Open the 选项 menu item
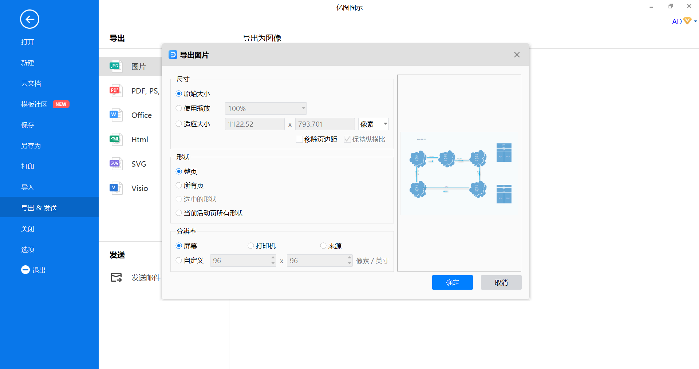The height and width of the screenshot is (369, 699). 28,249
